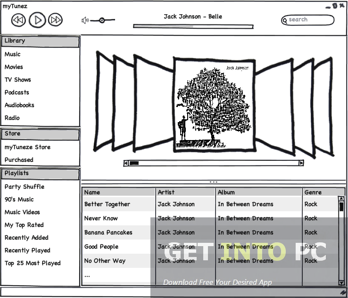Open the Recently Played playlist

(27, 250)
